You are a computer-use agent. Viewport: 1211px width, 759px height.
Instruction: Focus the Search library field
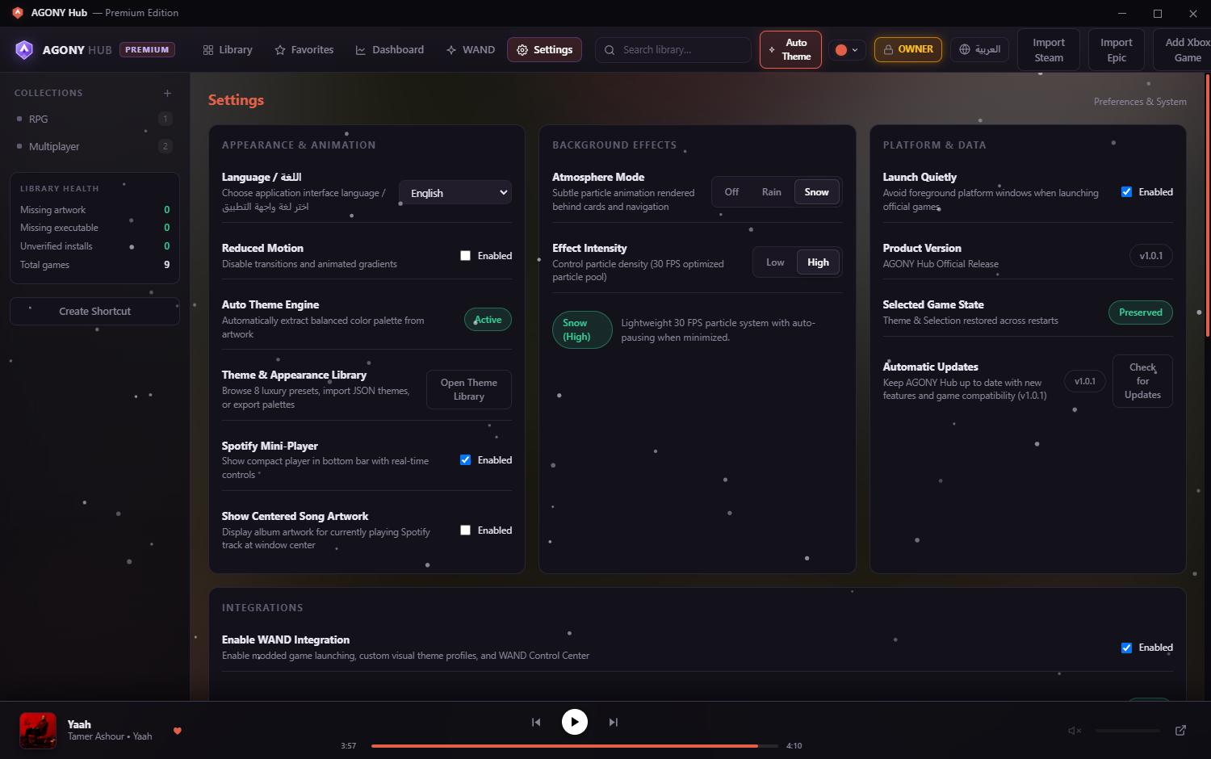point(673,50)
